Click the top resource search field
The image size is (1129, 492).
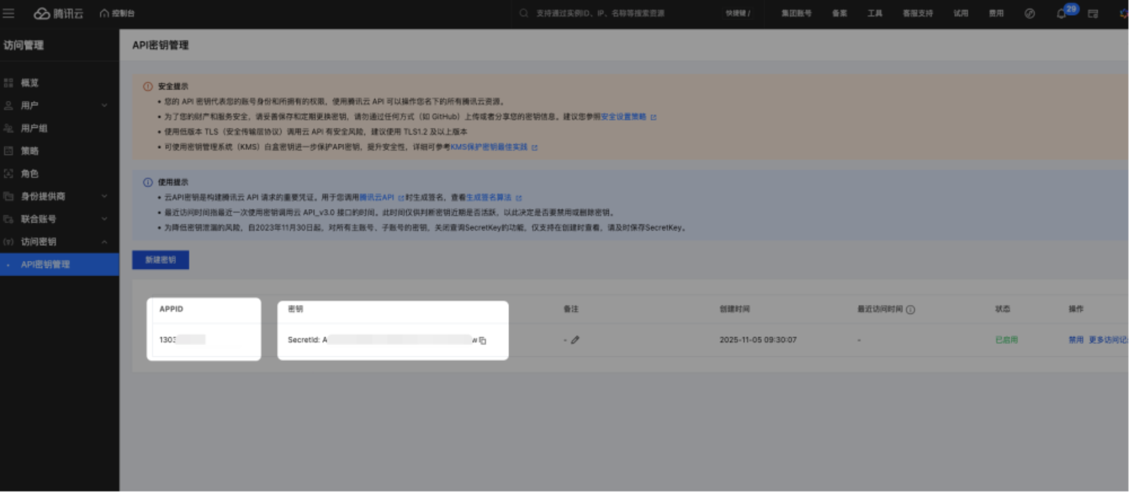pyautogui.click(x=600, y=13)
